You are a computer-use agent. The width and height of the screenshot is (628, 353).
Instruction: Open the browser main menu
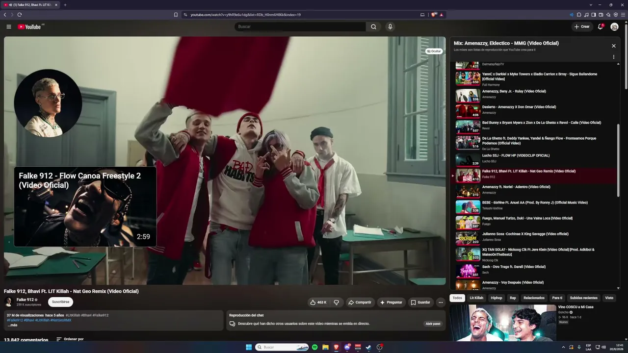click(623, 15)
